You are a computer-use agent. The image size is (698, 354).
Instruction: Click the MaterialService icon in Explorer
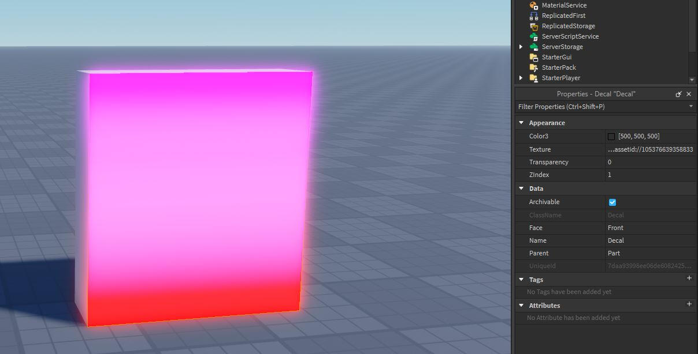[x=534, y=5]
